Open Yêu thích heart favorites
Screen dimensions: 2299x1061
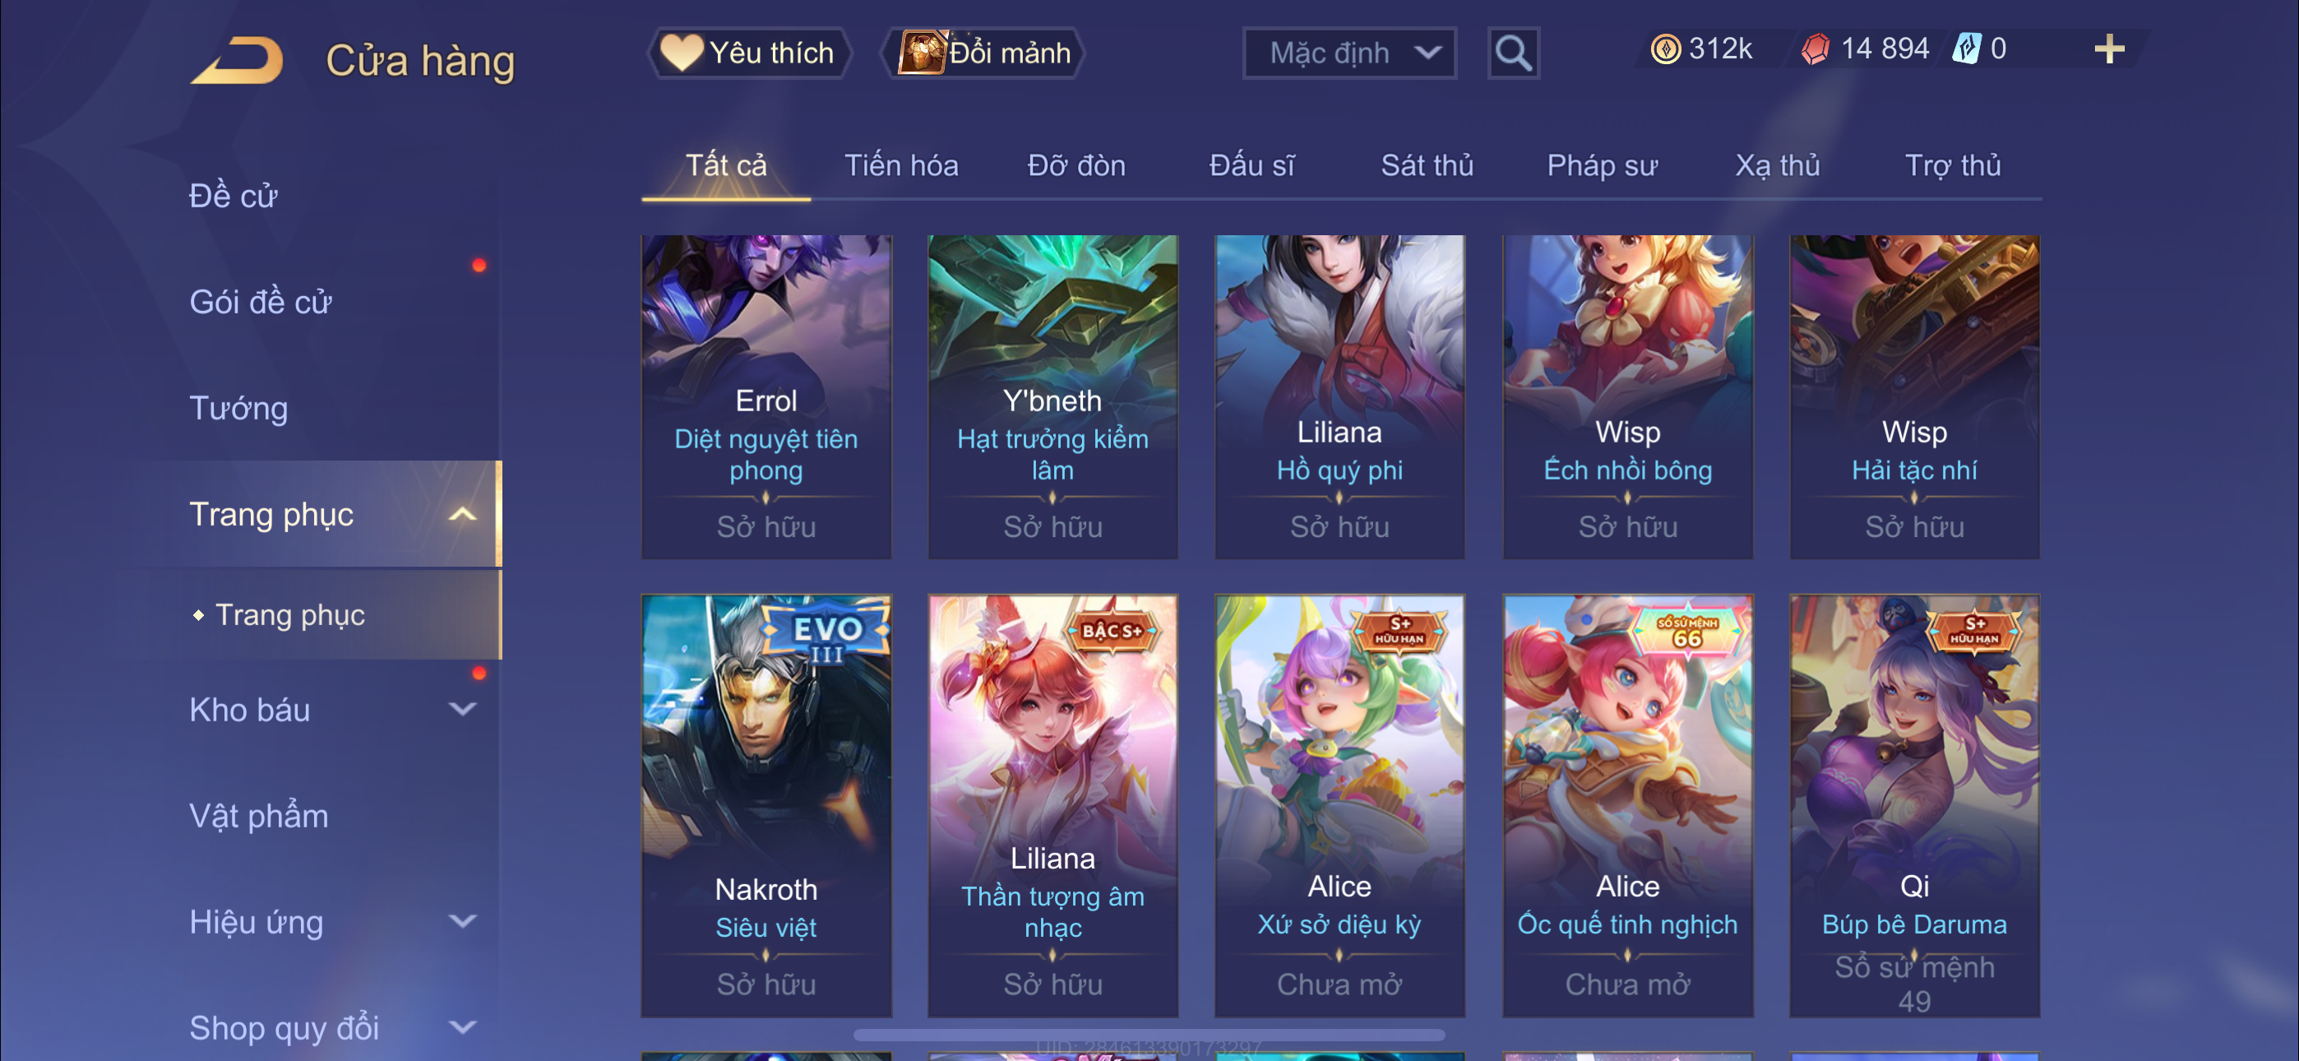point(748,53)
